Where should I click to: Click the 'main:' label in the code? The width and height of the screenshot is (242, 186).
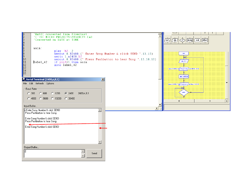pyautogui.click(x=38, y=48)
